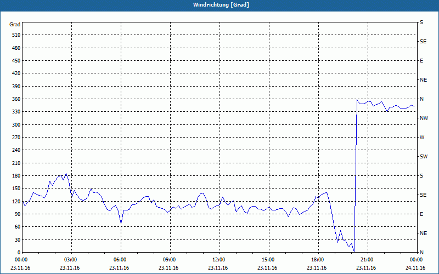Click the 180 degree axis label

(x=16, y=175)
